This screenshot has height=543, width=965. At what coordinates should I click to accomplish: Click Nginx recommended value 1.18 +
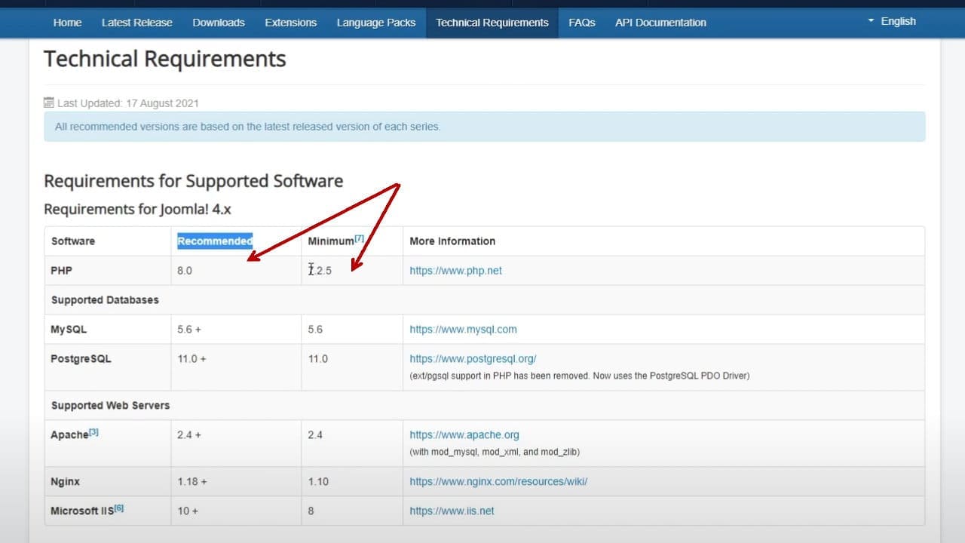pos(192,481)
